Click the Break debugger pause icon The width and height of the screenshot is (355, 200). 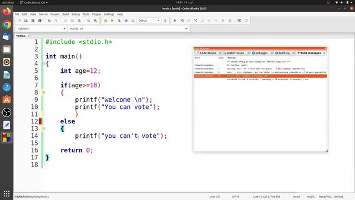[x=223, y=21]
